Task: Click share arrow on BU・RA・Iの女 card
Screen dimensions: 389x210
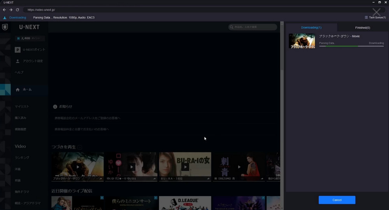Action: [x=208, y=179]
